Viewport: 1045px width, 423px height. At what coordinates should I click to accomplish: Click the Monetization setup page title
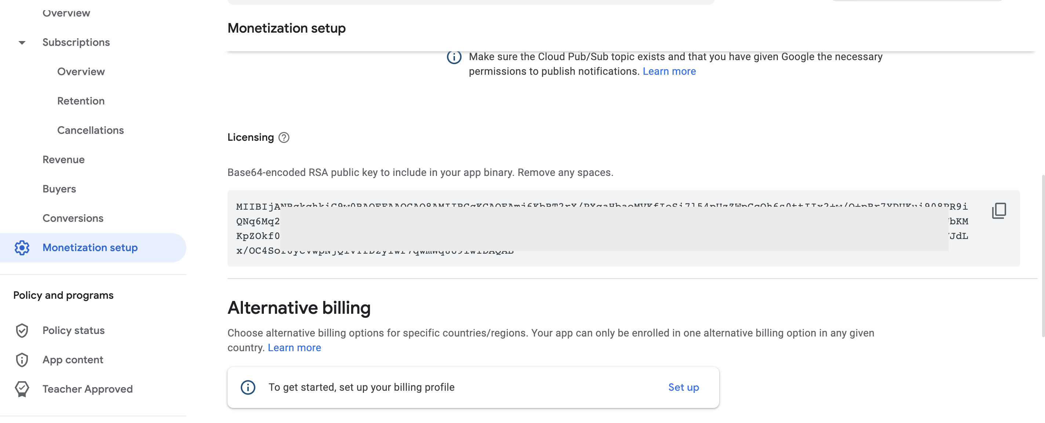(287, 28)
